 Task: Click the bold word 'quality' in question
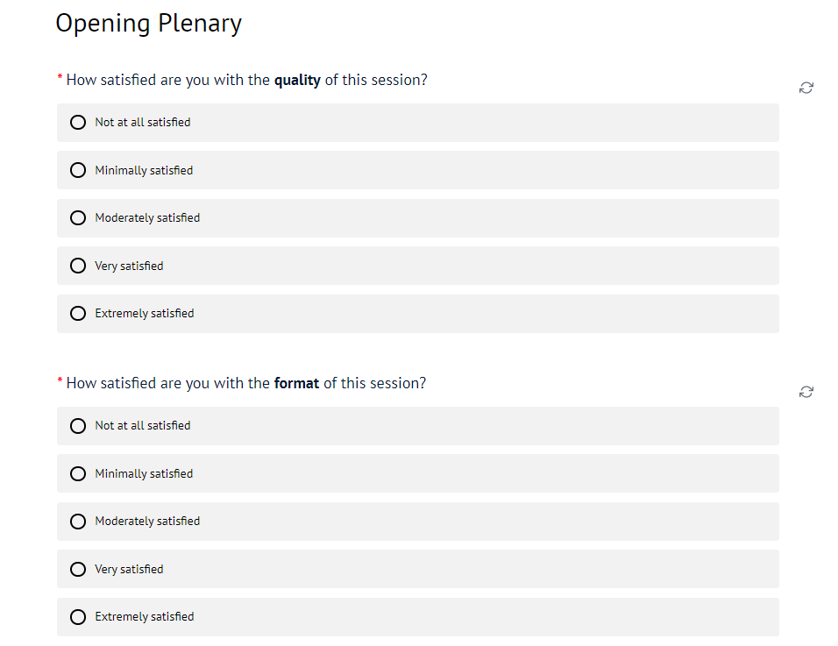click(x=297, y=81)
